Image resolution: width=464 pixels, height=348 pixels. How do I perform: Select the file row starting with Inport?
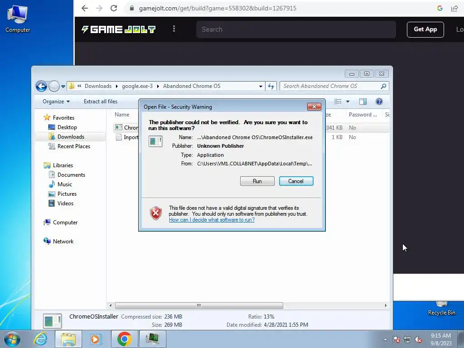(127, 137)
